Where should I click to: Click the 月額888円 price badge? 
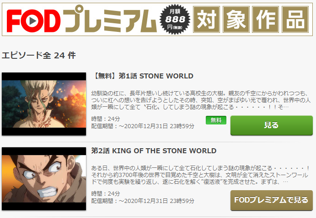click(175, 19)
